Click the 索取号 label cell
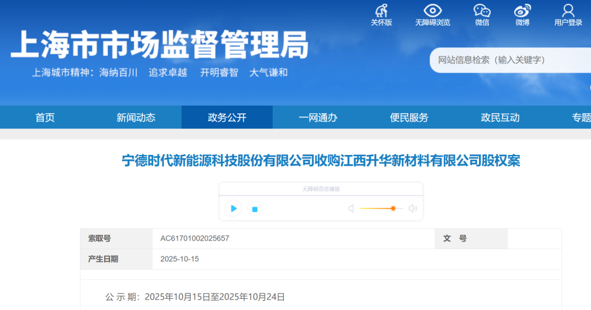 point(116,239)
